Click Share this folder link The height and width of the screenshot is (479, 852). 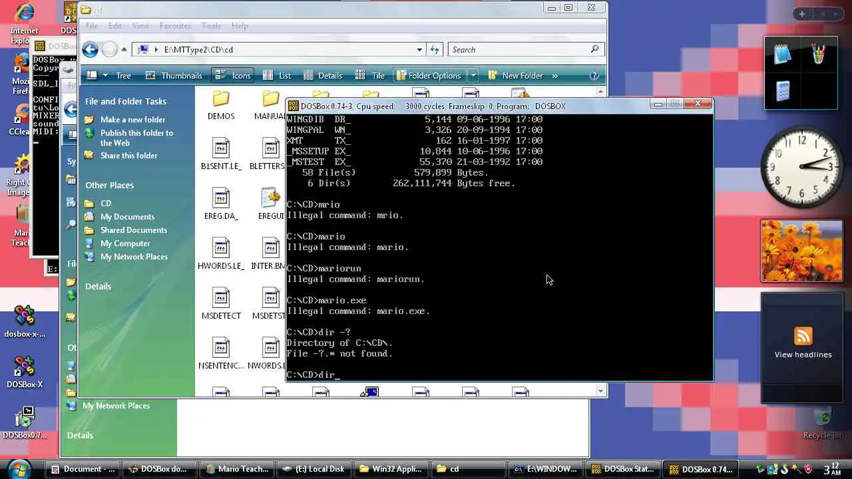click(x=128, y=155)
